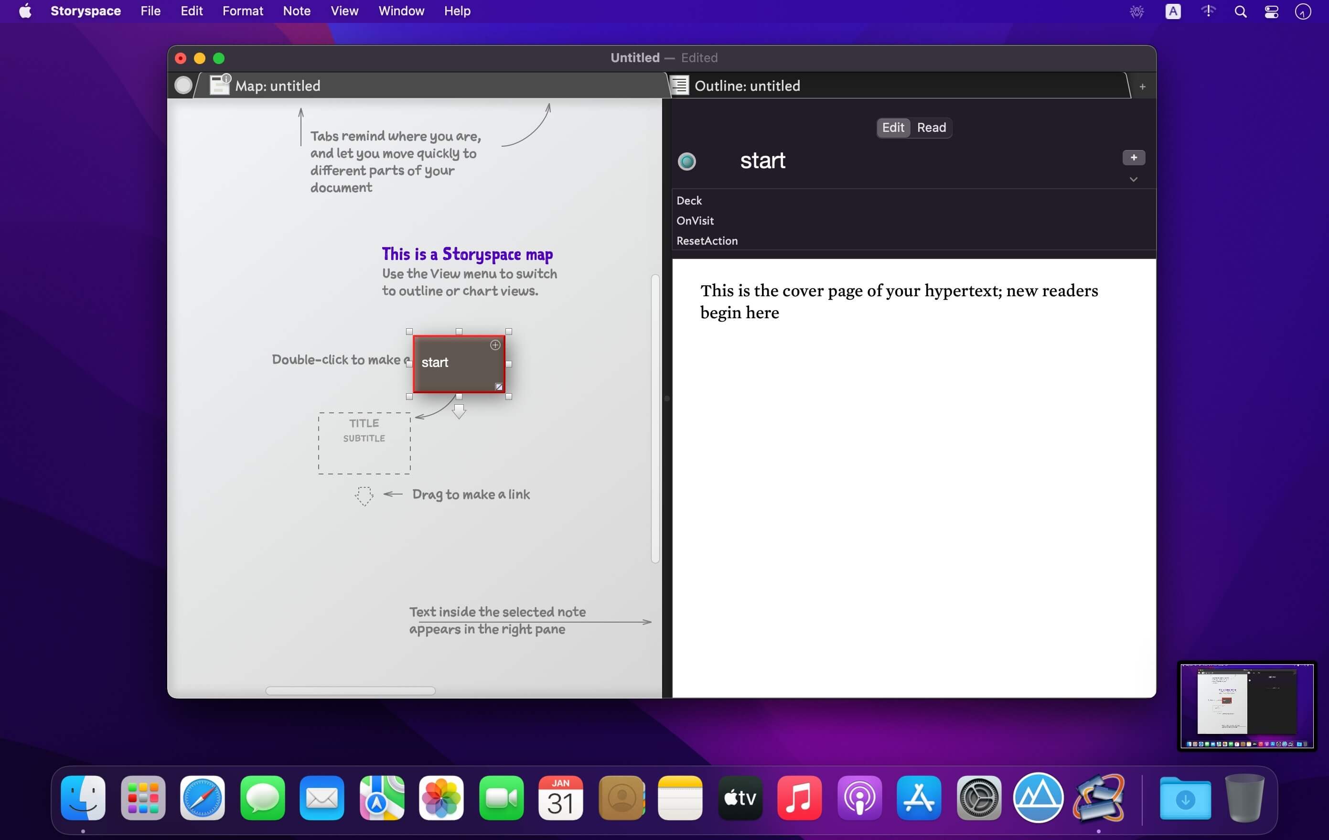Click the OnVisit attribute row
1329x840 pixels.
tap(695, 221)
